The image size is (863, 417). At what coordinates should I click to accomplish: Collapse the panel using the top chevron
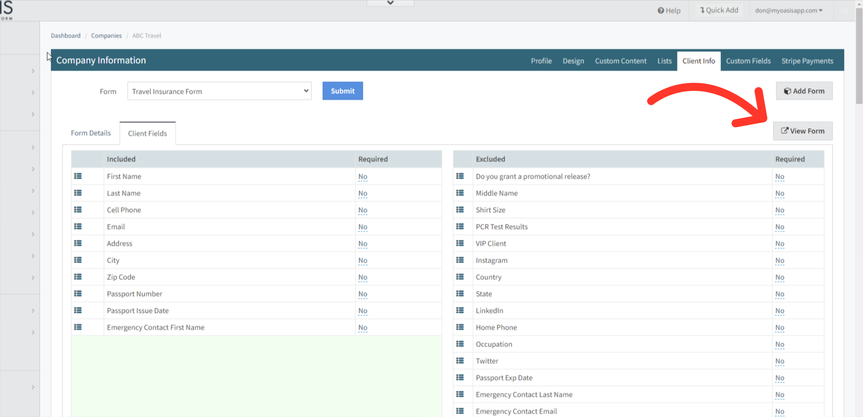point(390,2)
